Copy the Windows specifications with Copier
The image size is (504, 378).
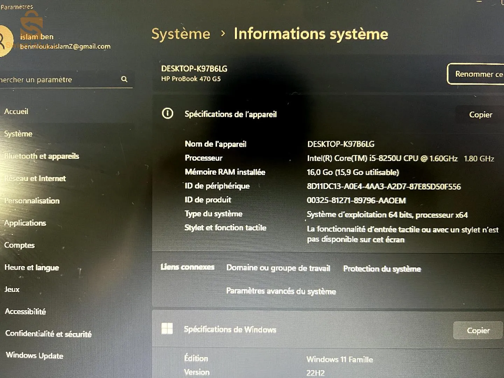pyautogui.click(x=478, y=330)
